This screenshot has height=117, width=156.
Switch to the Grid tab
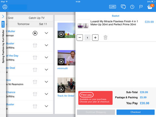[x=10, y=18]
